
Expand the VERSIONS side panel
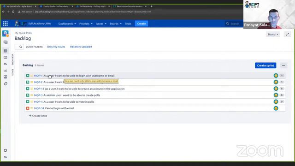point(12,59)
